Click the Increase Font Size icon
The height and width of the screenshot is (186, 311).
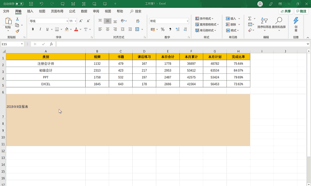pyautogui.click(x=82, y=21)
